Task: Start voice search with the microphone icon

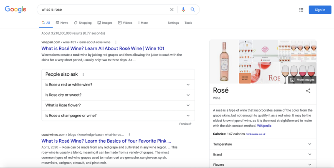Action: coord(183,10)
